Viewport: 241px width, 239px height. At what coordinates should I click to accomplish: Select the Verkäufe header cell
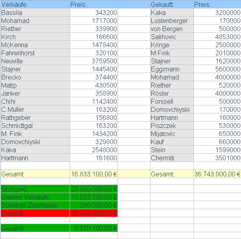tap(35, 4)
